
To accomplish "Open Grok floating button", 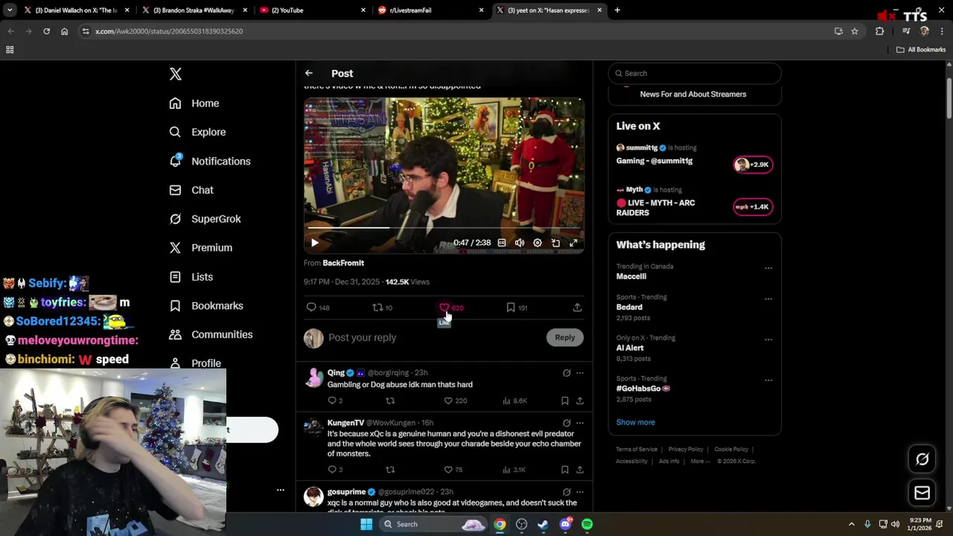I will coord(922,459).
